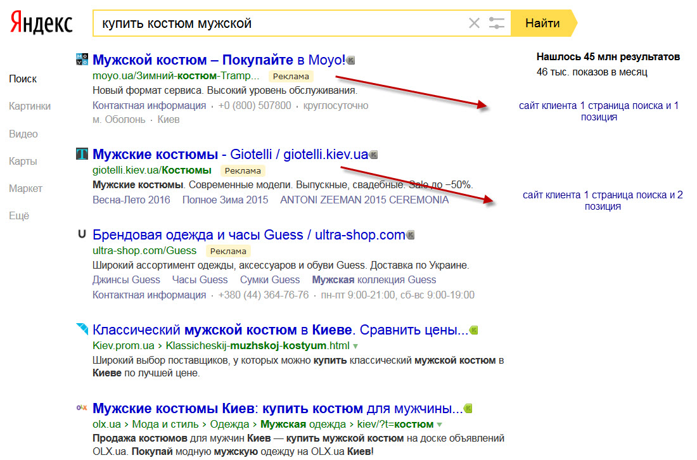Click Контактная информация under Moyo result
The image size is (697, 460).
coord(149,106)
